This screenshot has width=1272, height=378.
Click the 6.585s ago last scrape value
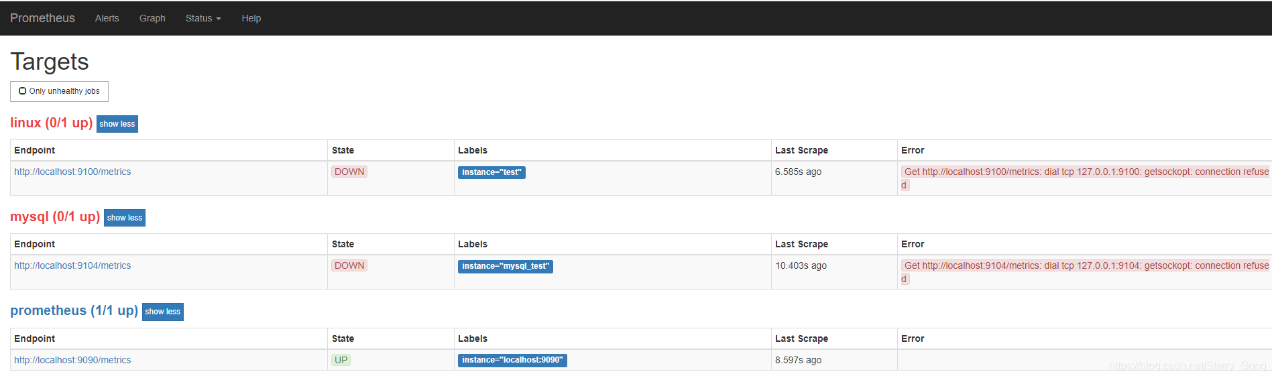point(798,172)
